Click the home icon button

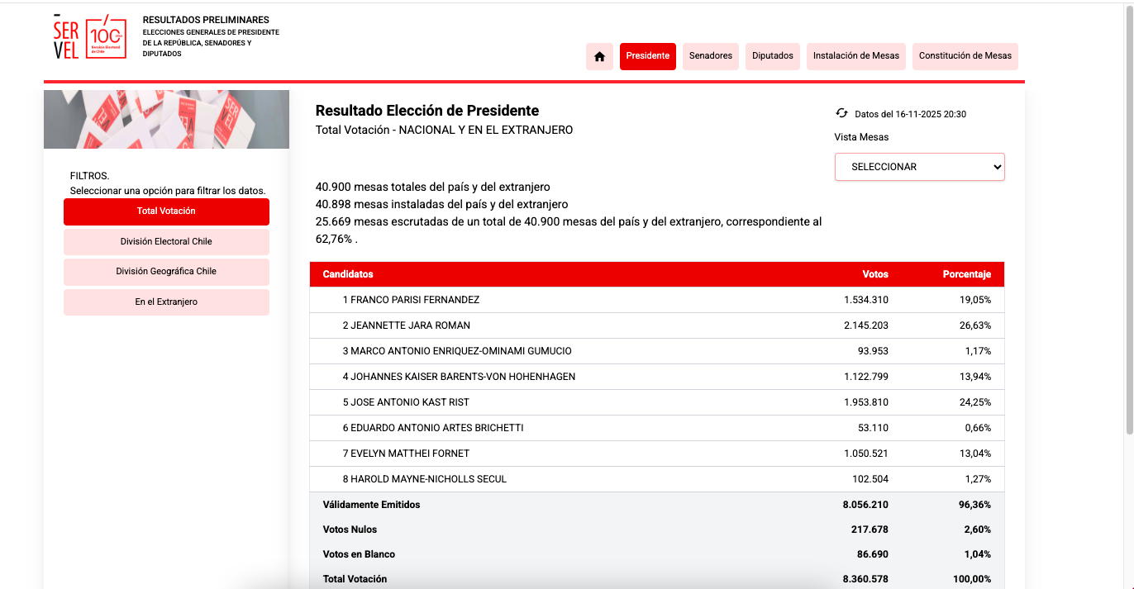click(x=599, y=56)
